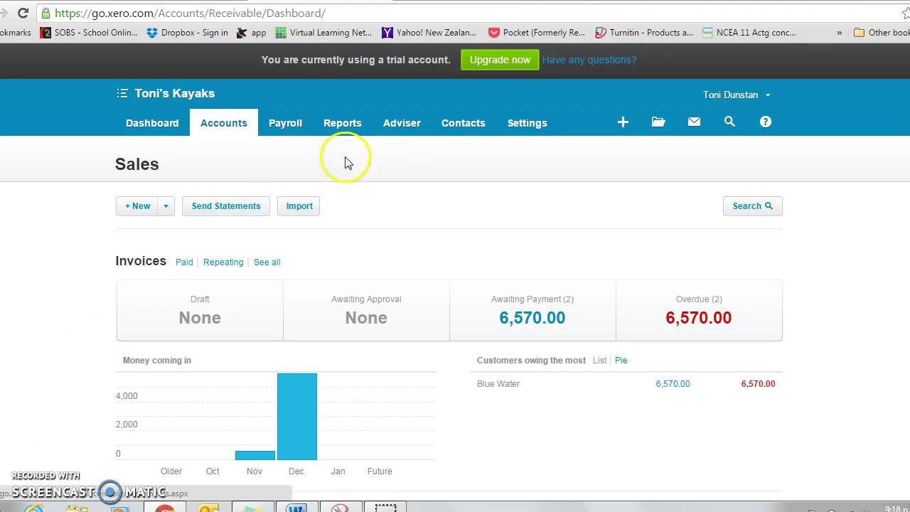This screenshot has height=512, width=910.
Task: View Repeating invoices link
Action: 223,262
